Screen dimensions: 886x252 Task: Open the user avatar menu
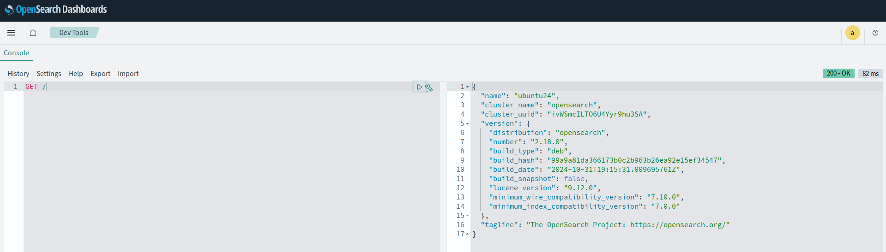pyautogui.click(x=852, y=33)
